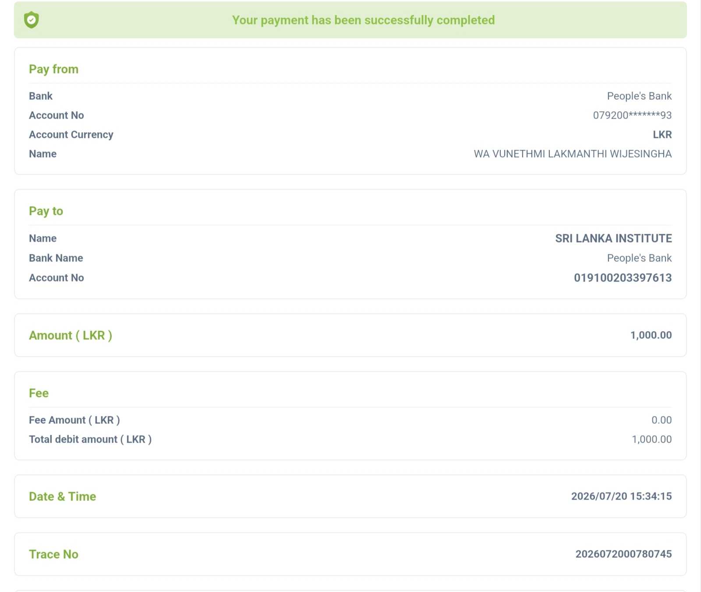Click the Fee section heading
Screen dimensions: 701x592
click(39, 393)
